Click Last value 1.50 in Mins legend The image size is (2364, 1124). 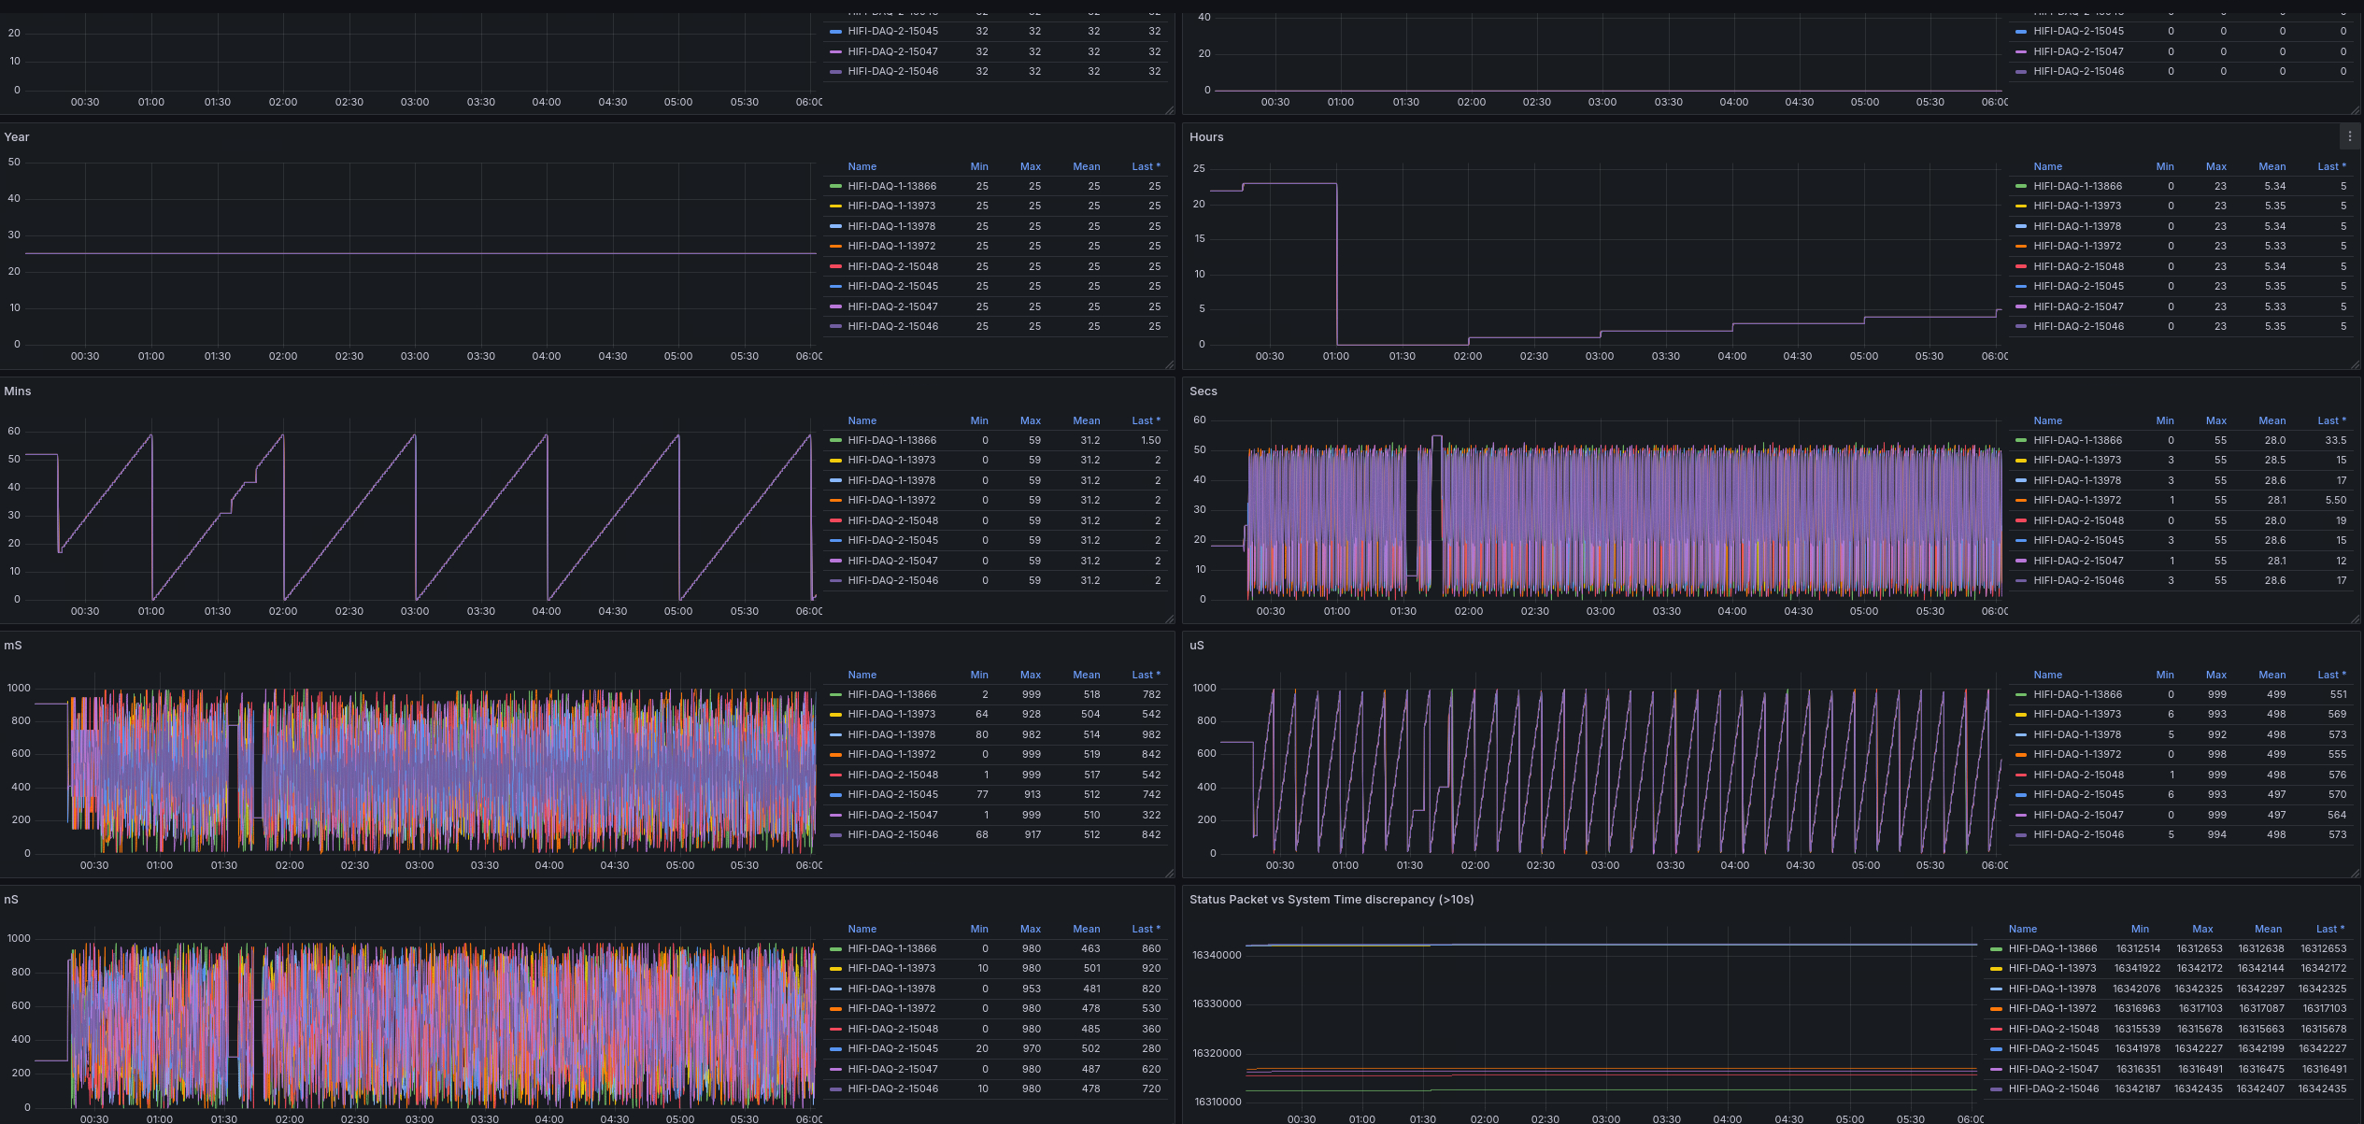(1150, 440)
